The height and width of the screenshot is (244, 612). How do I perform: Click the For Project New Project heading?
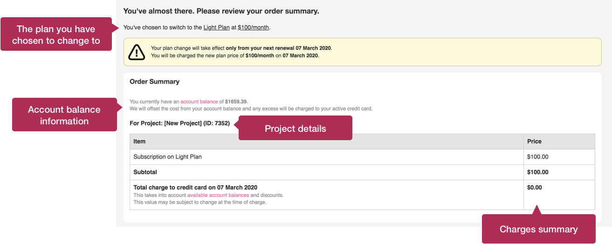[x=179, y=123]
